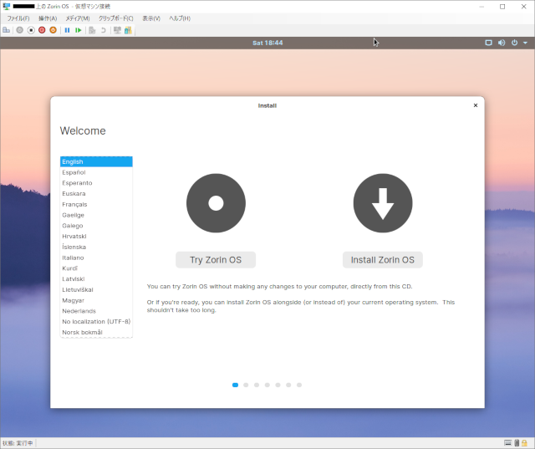Select English in the language list
The width and height of the screenshot is (535, 449).
coord(96,161)
